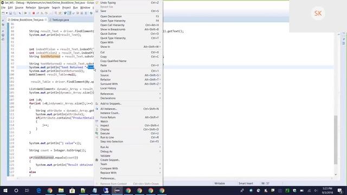347x195 pixels.
Task: Click the Save All toolbar icon
Action: (15, 13)
